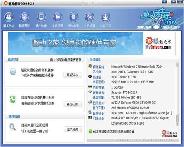Select the 'Realtek RTL8168B/8111B' network value
The width and height of the screenshot is (184, 147).
(140, 121)
